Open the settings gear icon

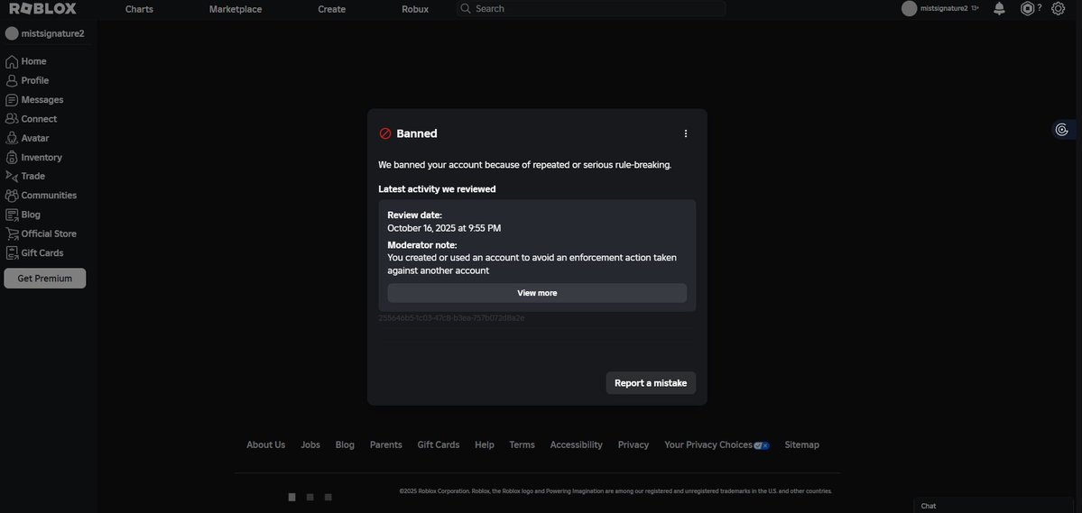1058,9
